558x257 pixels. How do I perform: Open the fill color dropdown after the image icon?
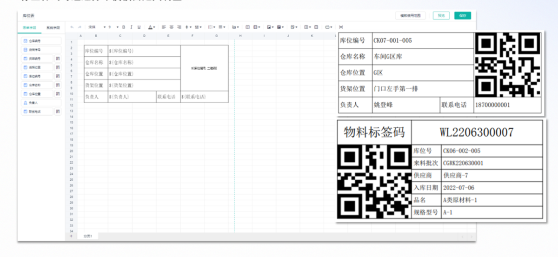(x=280, y=27)
